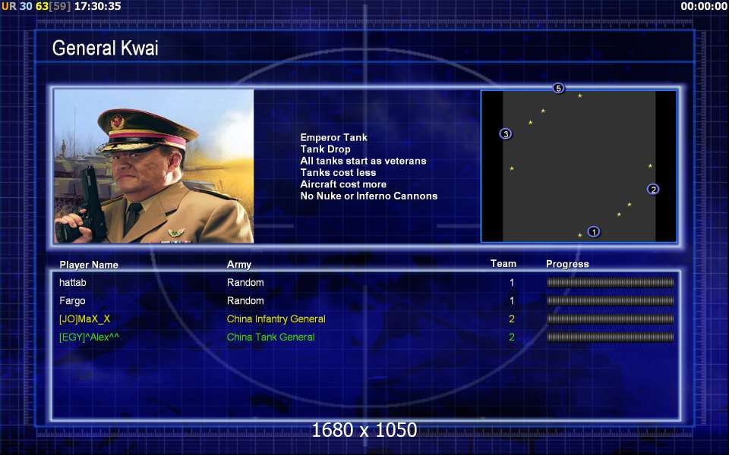Viewport: 729px width, 455px height.
Task: Click start position marker 5 on minimap
Action: pos(558,88)
